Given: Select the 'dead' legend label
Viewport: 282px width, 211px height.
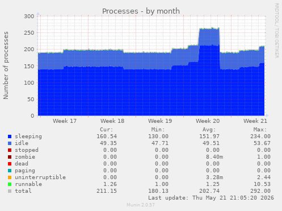Looking at the screenshot, I should (x=22, y=164).
